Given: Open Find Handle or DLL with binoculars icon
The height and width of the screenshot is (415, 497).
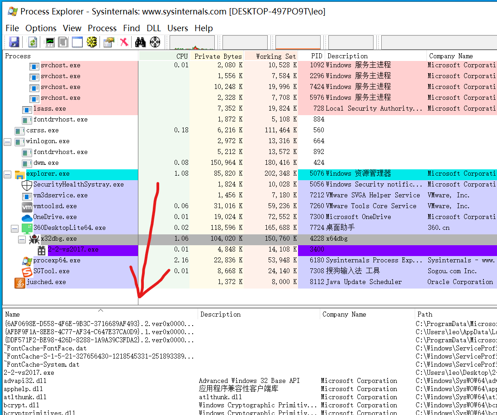Looking at the screenshot, I should click(x=140, y=42).
